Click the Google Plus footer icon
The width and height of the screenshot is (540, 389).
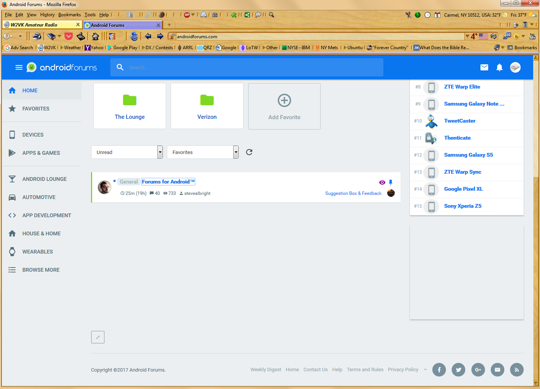pyautogui.click(x=478, y=370)
